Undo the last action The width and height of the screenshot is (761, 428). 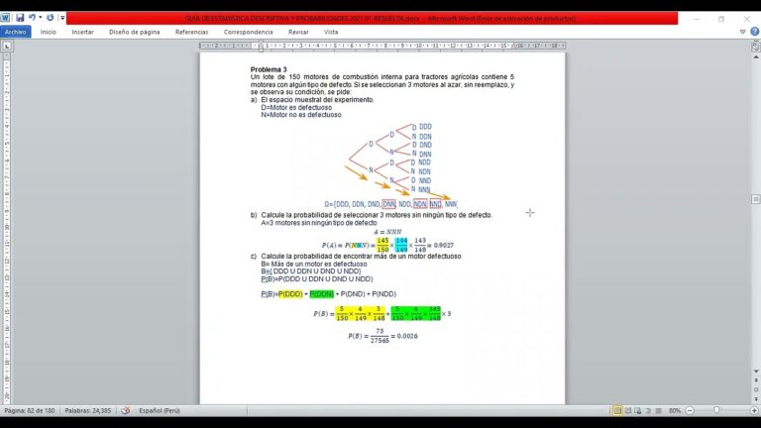(x=32, y=18)
